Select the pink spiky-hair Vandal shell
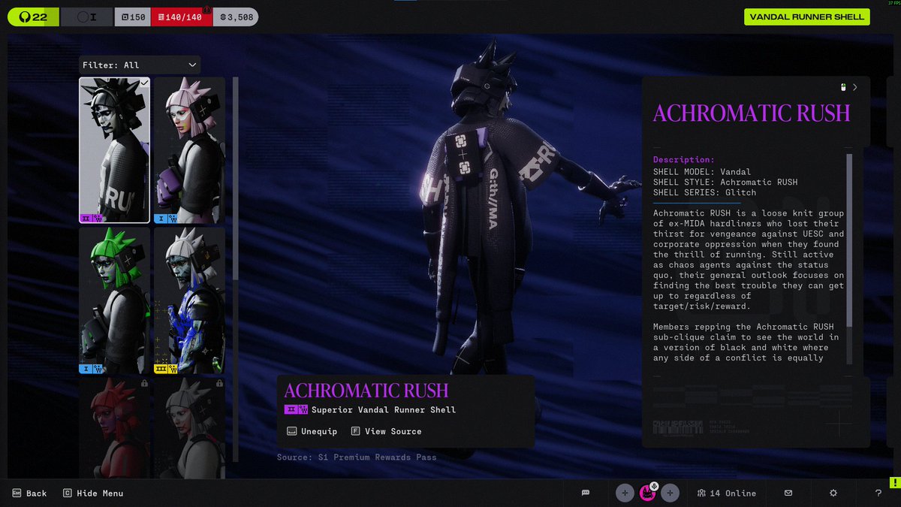Viewport: 901px width, 507px height. (189, 150)
